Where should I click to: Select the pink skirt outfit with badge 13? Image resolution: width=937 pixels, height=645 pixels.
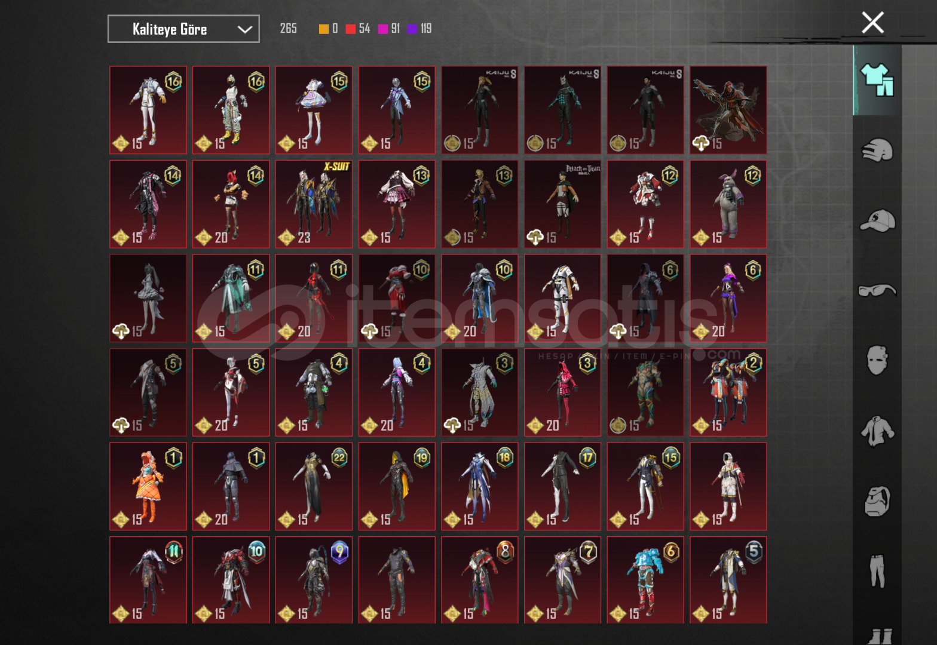397,204
